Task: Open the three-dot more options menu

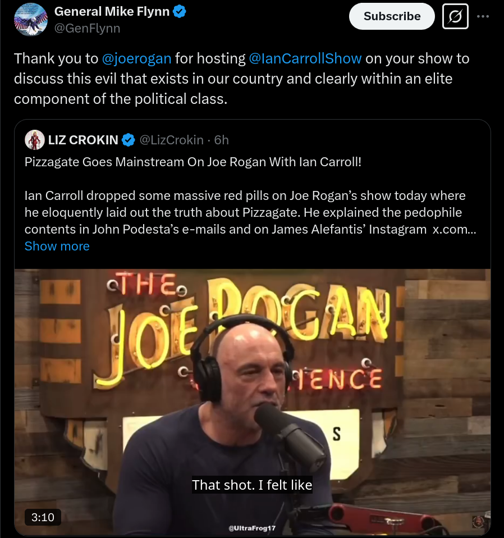Action: [x=483, y=16]
